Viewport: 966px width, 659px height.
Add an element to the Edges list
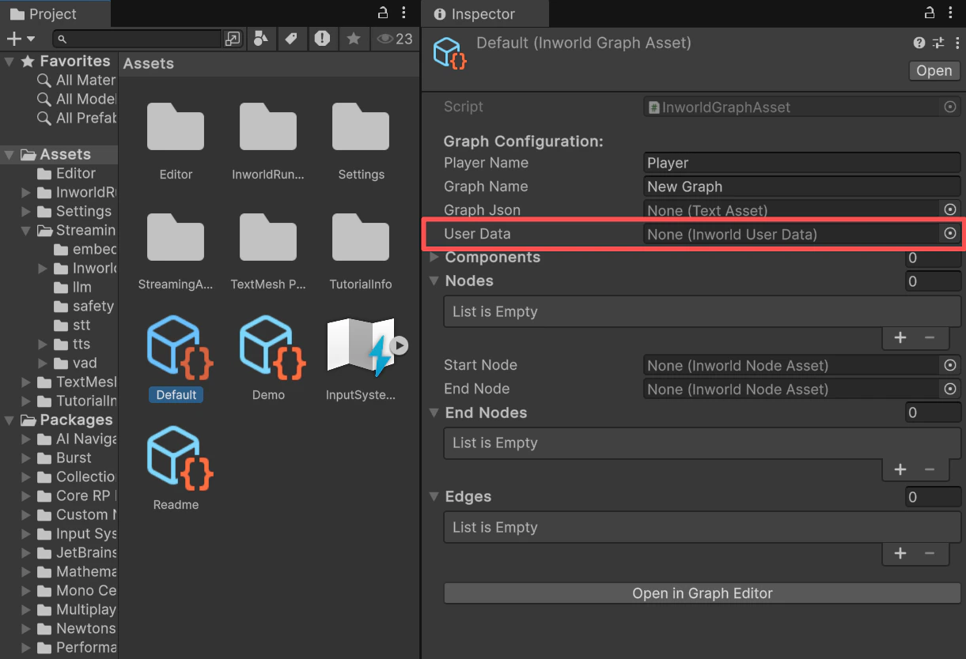tap(900, 553)
